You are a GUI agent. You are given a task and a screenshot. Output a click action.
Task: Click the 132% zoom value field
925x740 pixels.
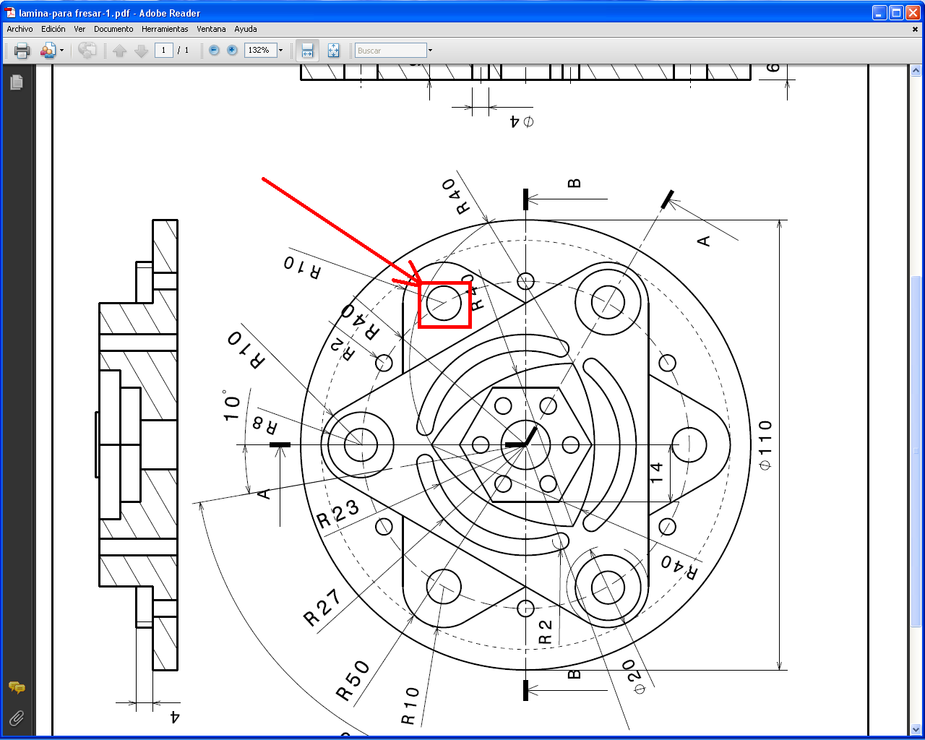(x=260, y=50)
